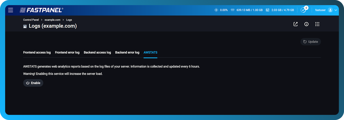The width and height of the screenshot is (344, 120).
Task: Click the information circle icon
Action: coord(306,24)
